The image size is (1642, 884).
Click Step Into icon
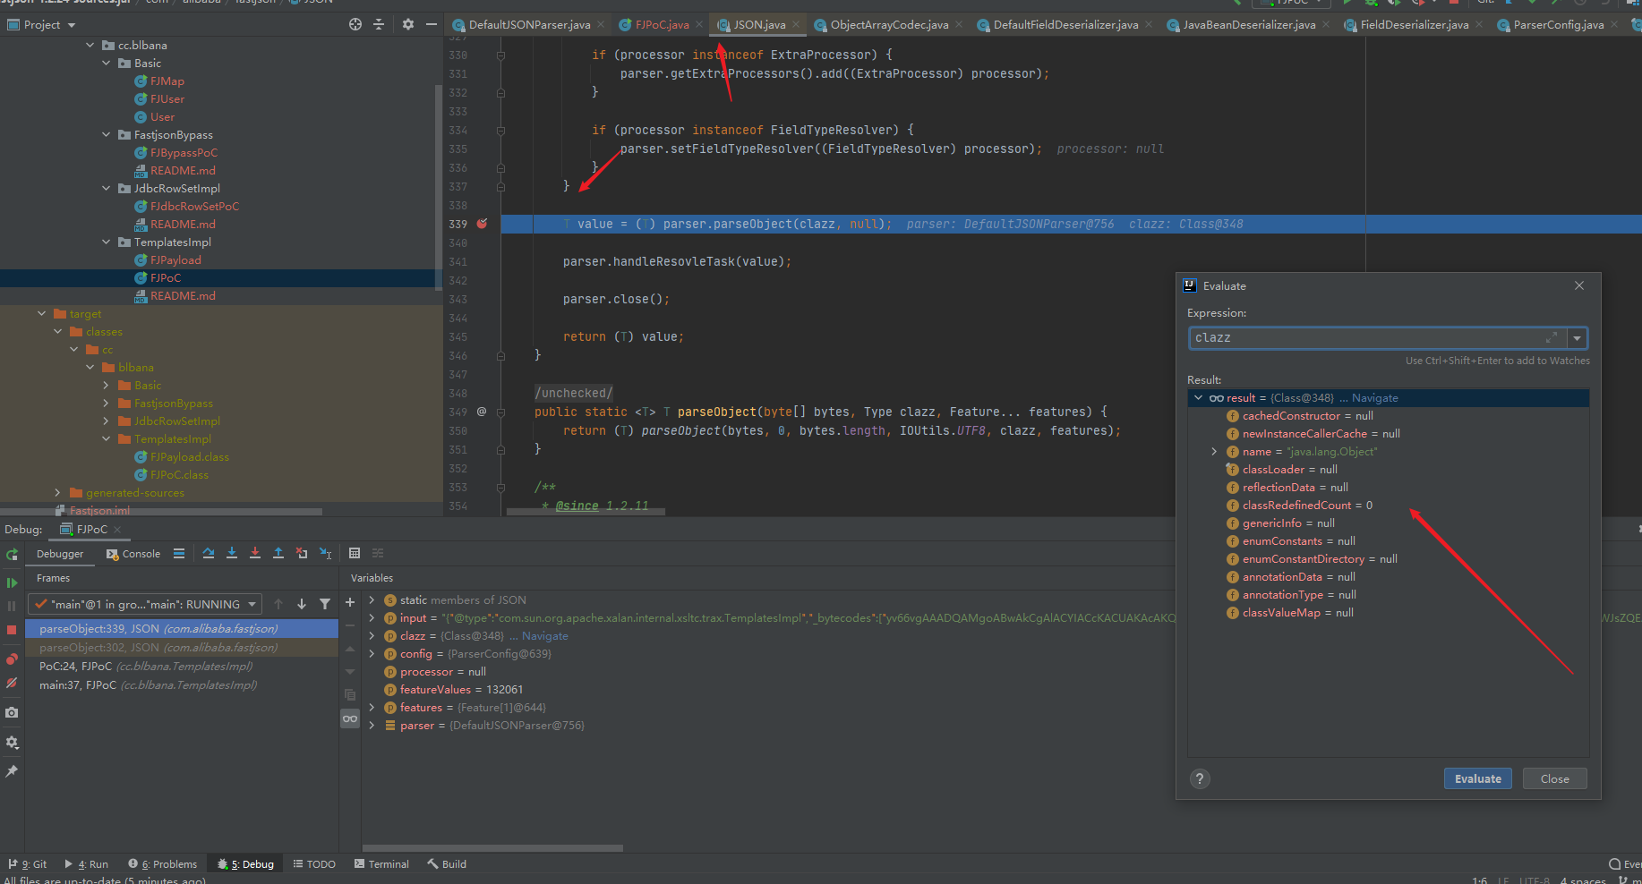(x=232, y=553)
